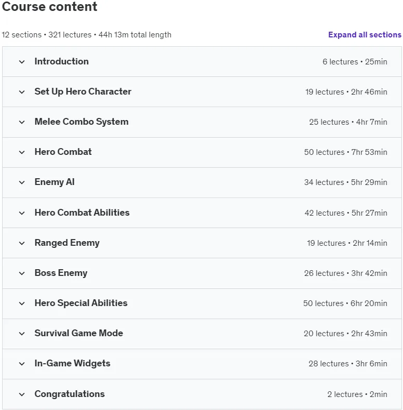Screen dimensions: 403x410
Task: Expand the Survival Game Mode chevron
Action: (x=22, y=334)
